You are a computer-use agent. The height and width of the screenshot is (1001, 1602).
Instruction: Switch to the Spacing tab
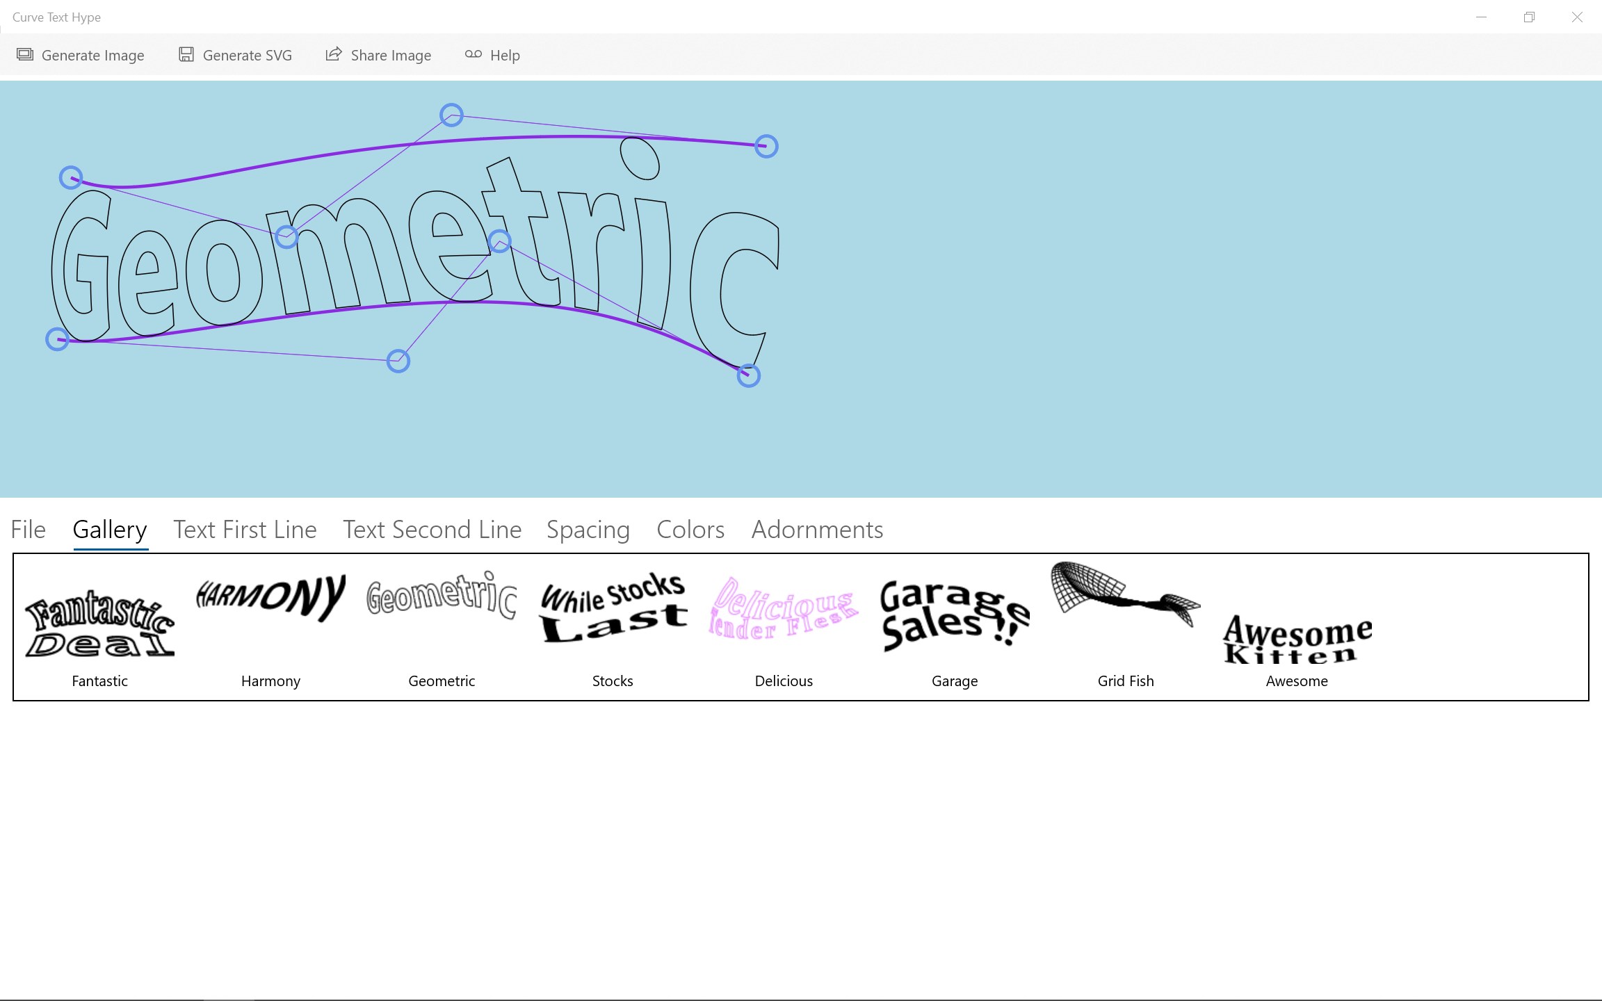pos(588,530)
